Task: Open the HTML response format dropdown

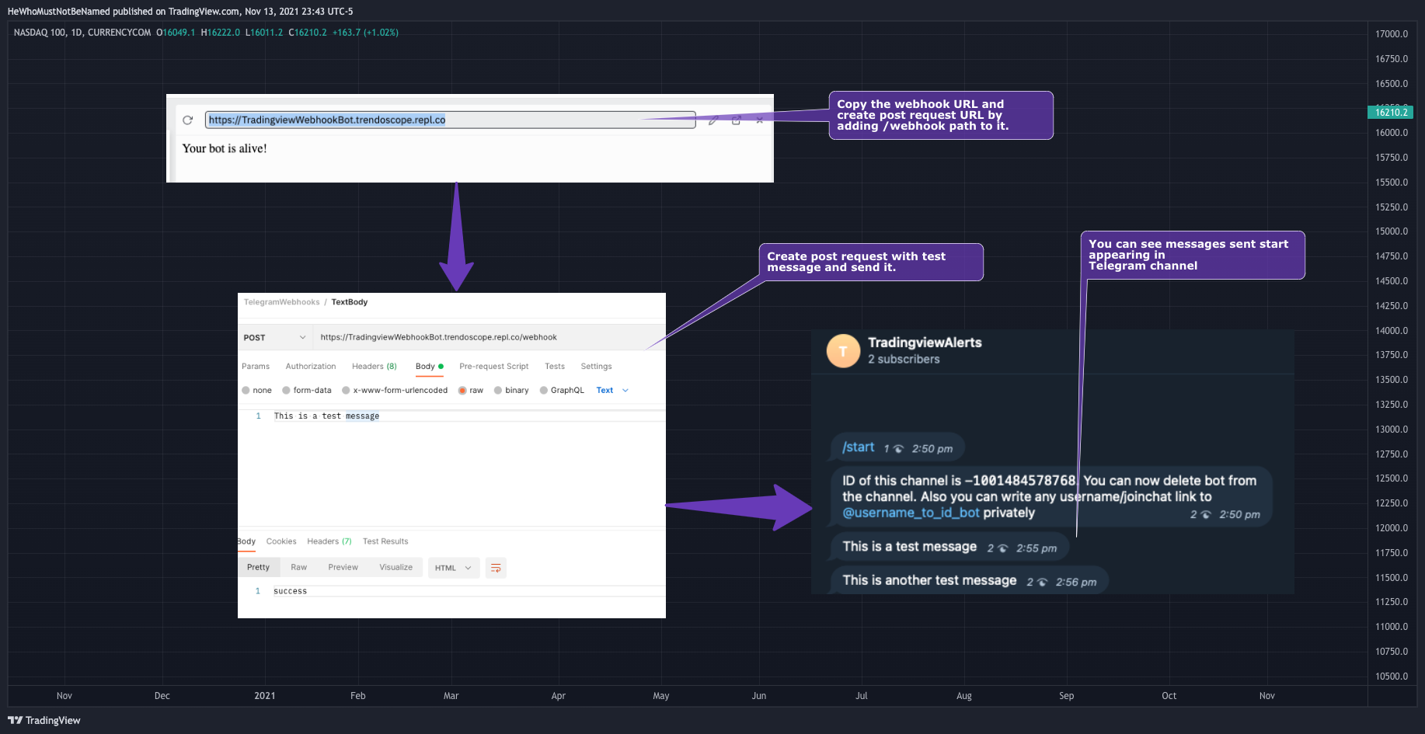Action: (x=454, y=568)
